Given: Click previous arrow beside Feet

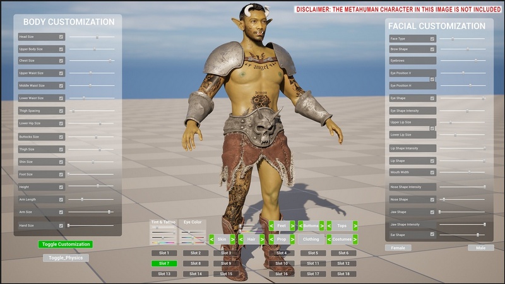Looking at the screenshot, I should (x=271, y=225).
